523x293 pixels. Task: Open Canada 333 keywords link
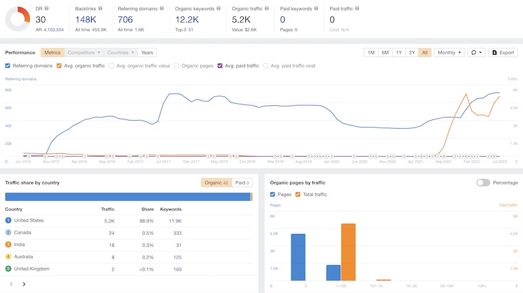(177, 233)
